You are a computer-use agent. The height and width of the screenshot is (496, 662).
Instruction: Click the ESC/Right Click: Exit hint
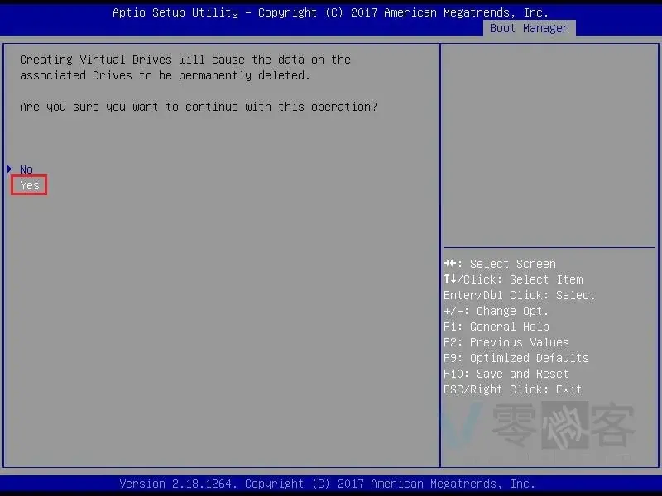tap(512, 389)
